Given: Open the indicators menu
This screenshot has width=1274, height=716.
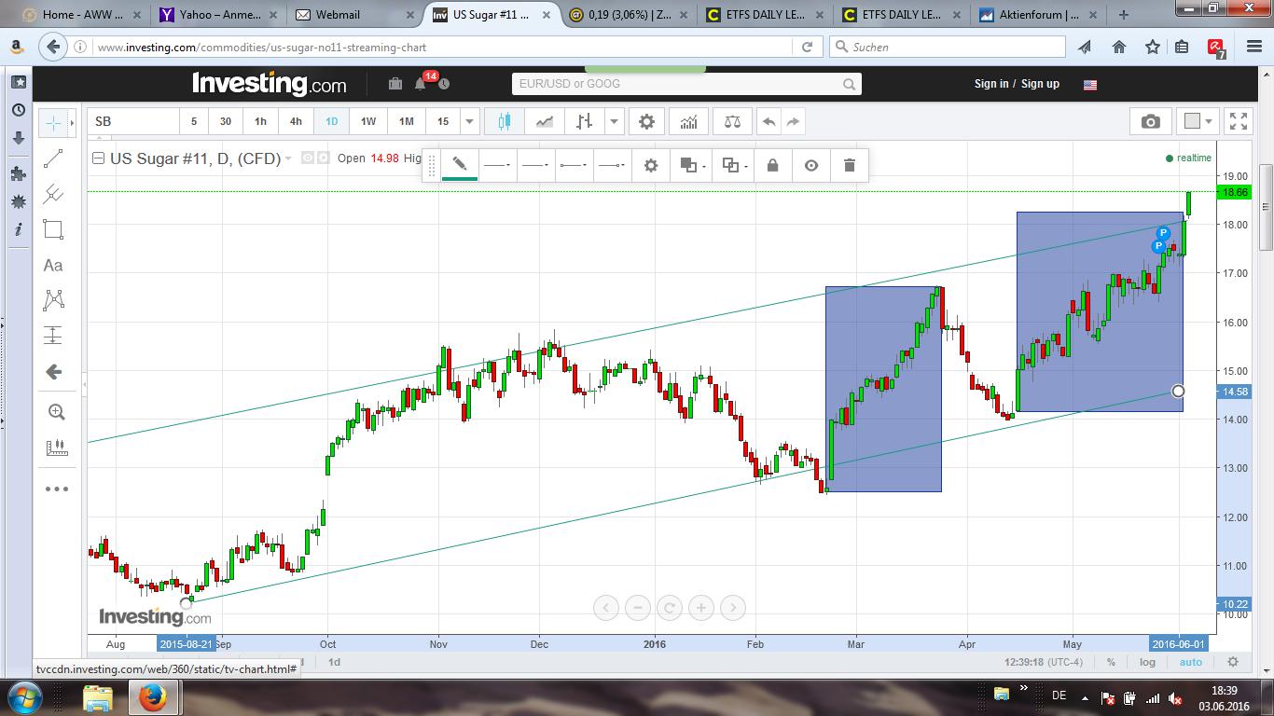Looking at the screenshot, I should tap(688, 121).
